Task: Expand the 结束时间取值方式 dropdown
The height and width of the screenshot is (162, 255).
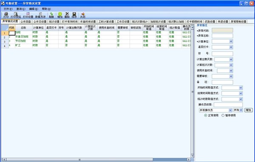Action: coord(241,94)
